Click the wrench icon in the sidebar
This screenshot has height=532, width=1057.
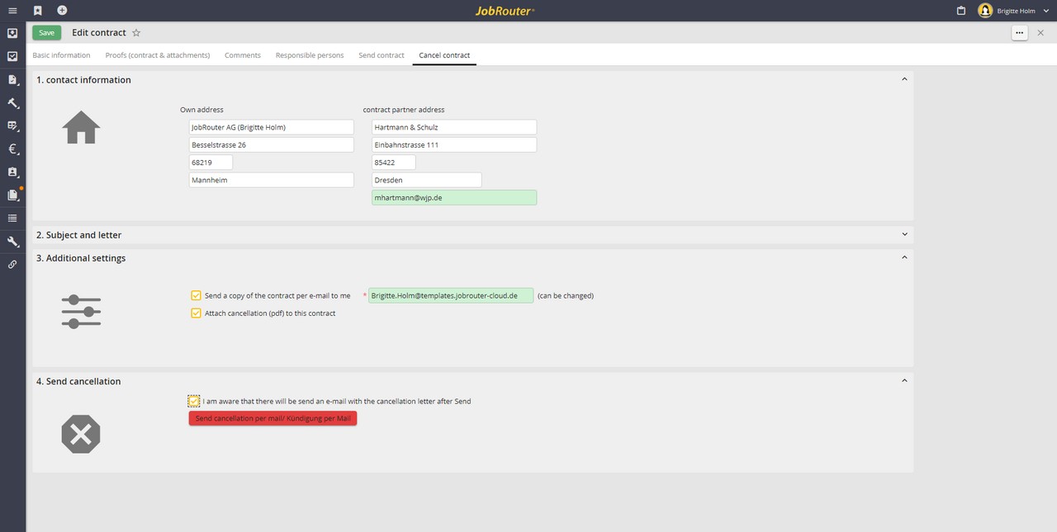12,242
